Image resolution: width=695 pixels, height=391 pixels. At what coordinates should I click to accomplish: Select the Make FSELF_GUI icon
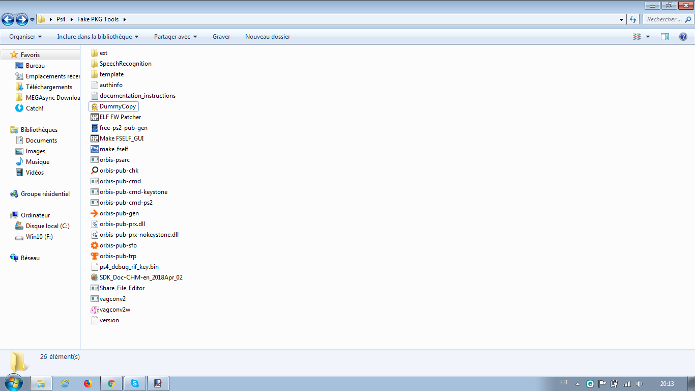[94, 138]
